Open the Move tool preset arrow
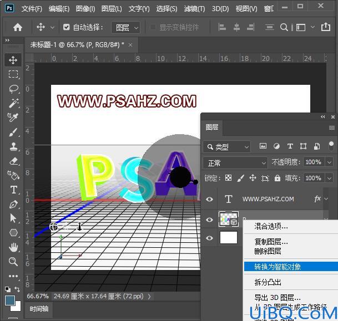Screen dimensions: 338x321 pos(52,28)
